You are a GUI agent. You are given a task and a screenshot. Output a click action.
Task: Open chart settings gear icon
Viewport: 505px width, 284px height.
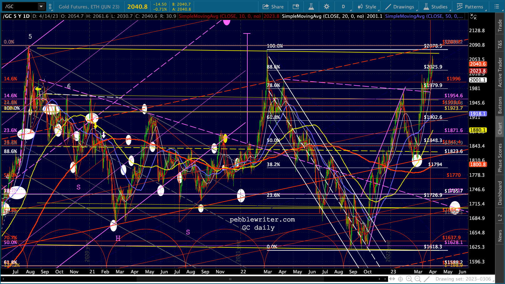click(x=326, y=7)
